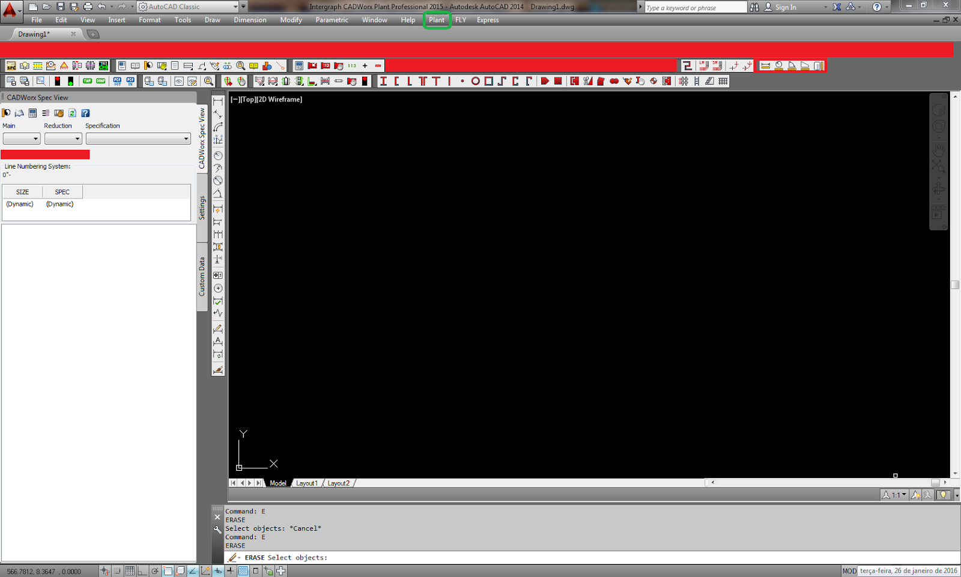Switch to the Layout1 tab
The height and width of the screenshot is (577, 961).
click(307, 483)
